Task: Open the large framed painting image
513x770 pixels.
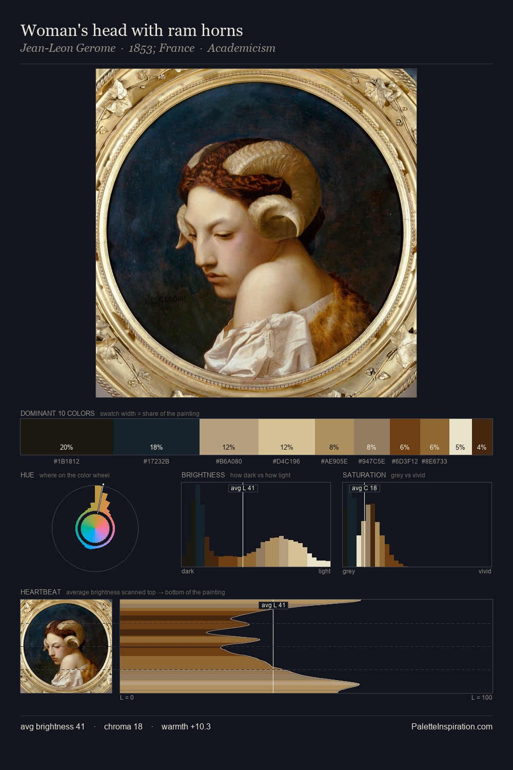Action: tap(256, 233)
